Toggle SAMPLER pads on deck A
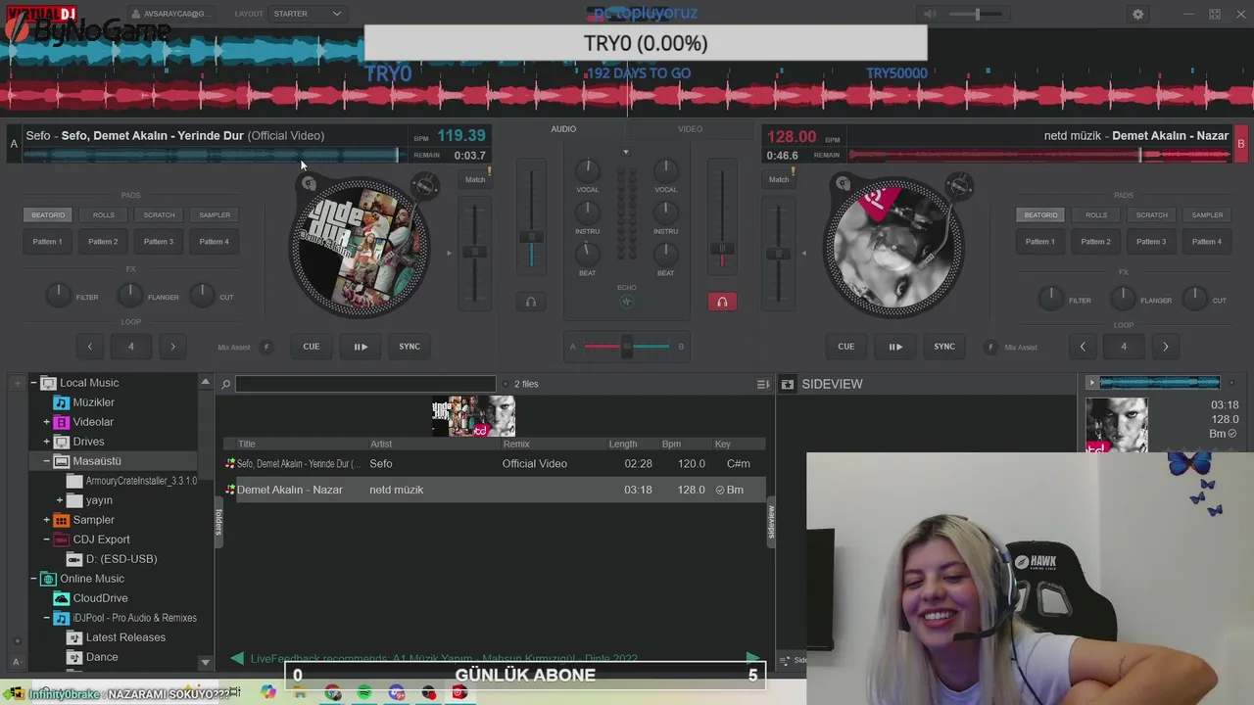 coord(215,214)
